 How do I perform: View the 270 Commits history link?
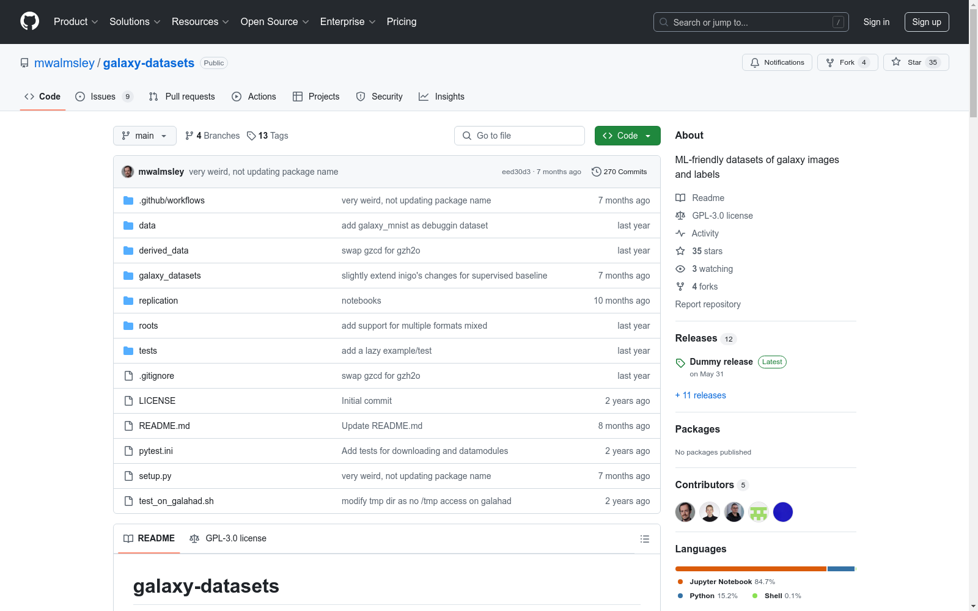[619, 172]
